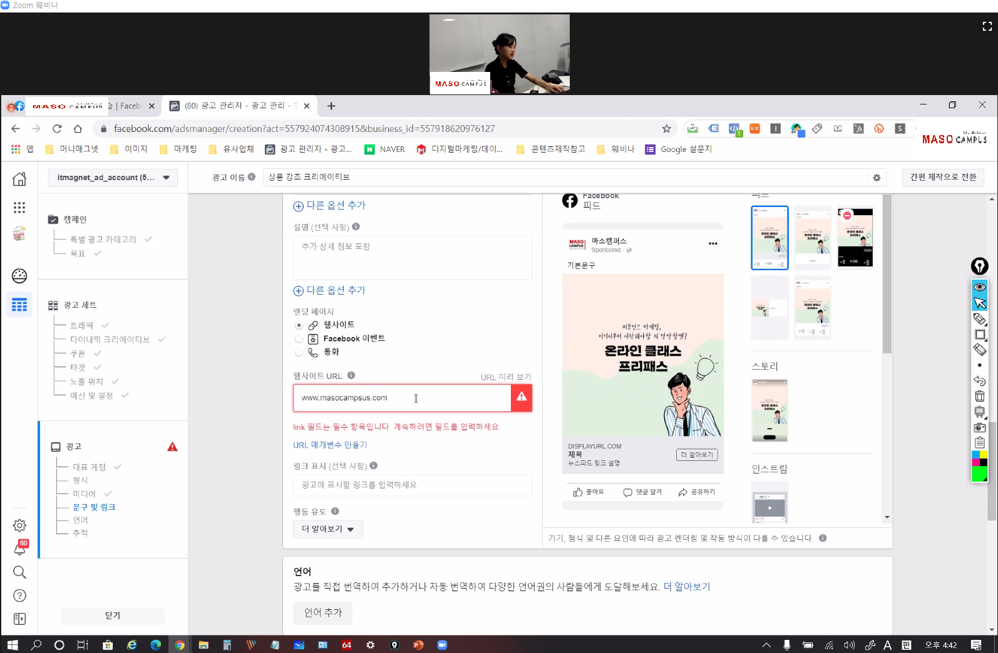
Task: Open the URL 매개변수 만들기 link
Action: 330,445
